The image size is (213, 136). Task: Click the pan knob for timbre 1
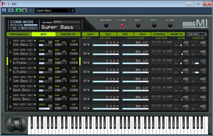64,44
